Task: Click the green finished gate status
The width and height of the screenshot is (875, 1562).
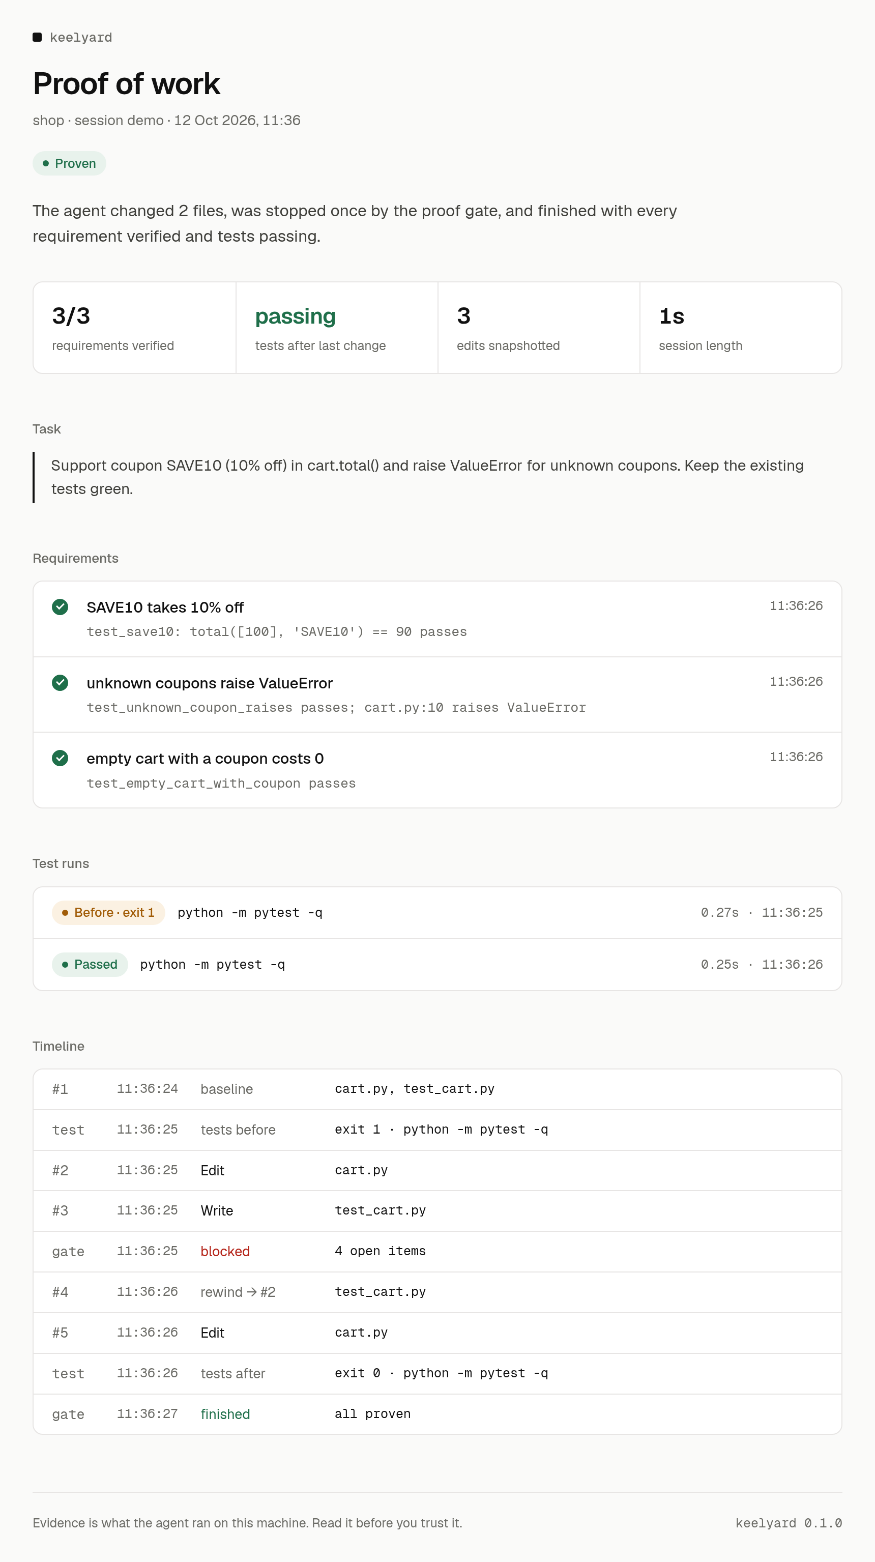Action: tap(225, 1414)
